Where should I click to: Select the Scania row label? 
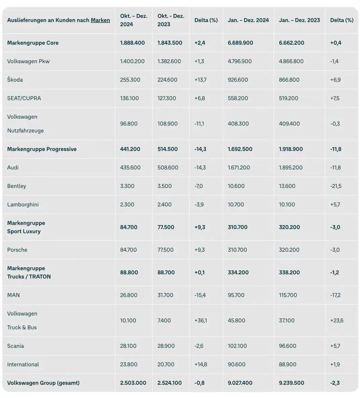[15, 346]
